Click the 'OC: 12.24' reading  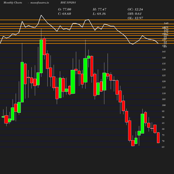point(135,9)
